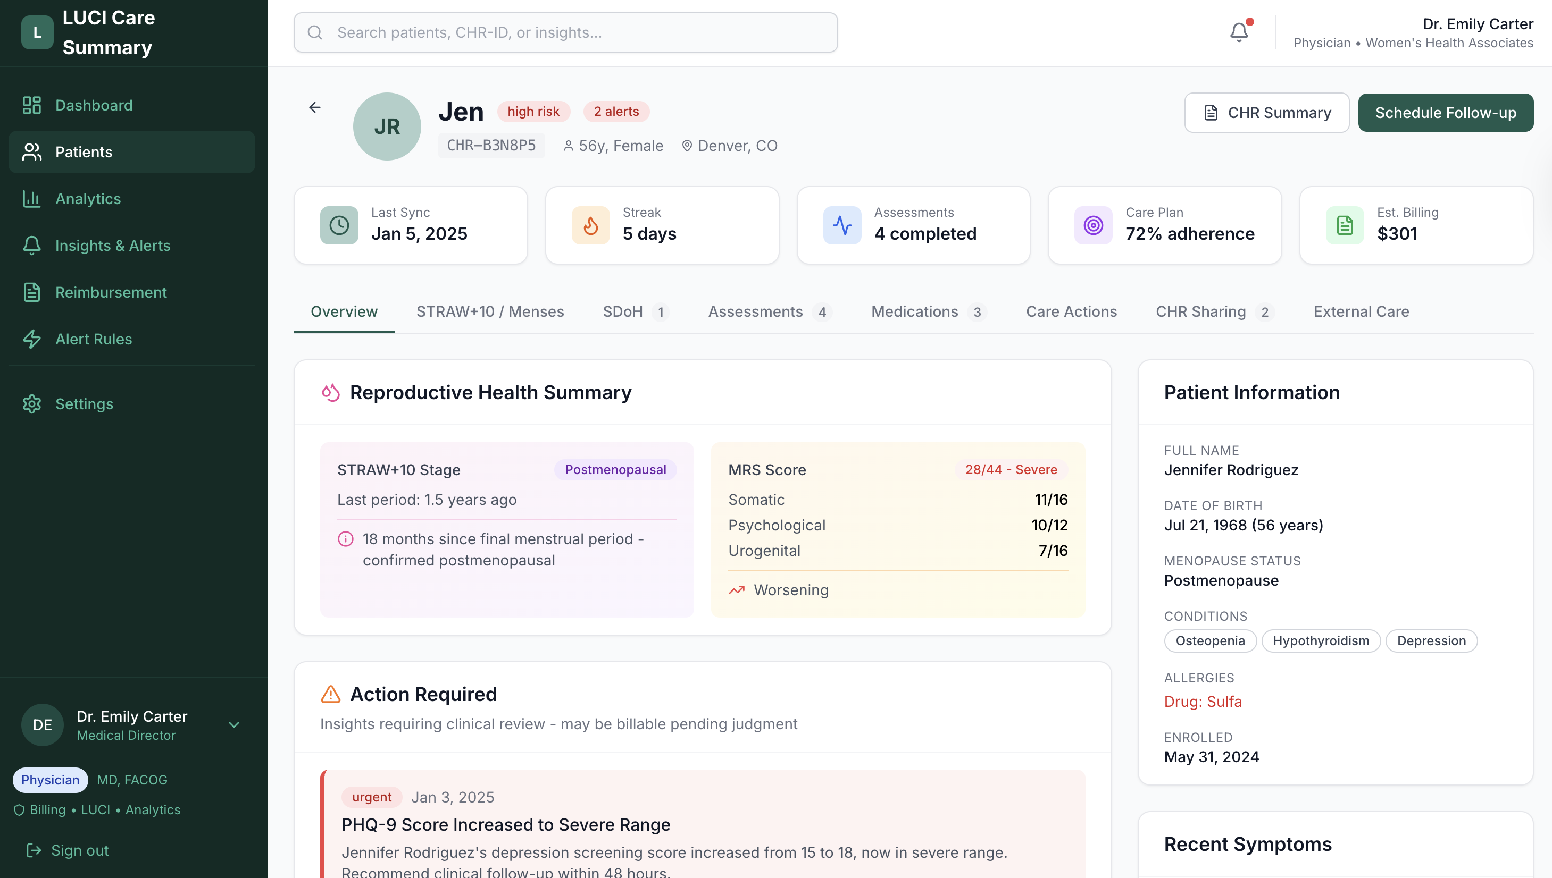Click the back arrow beside Jen's avatar
Viewport: 1552px width, 878px height.
314,107
